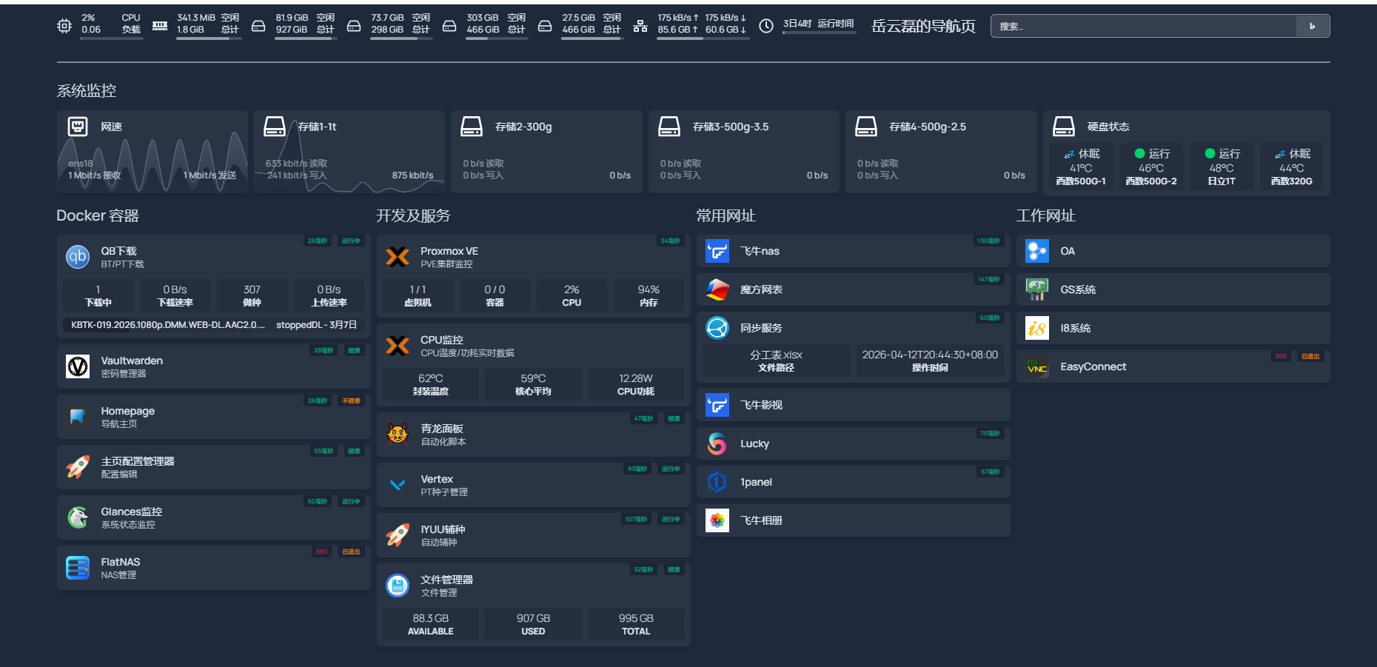Image resolution: width=1377 pixels, height=667 pixels.
Task: Collapse the 系统监控 section heading
Action: (x=87, y=91)
